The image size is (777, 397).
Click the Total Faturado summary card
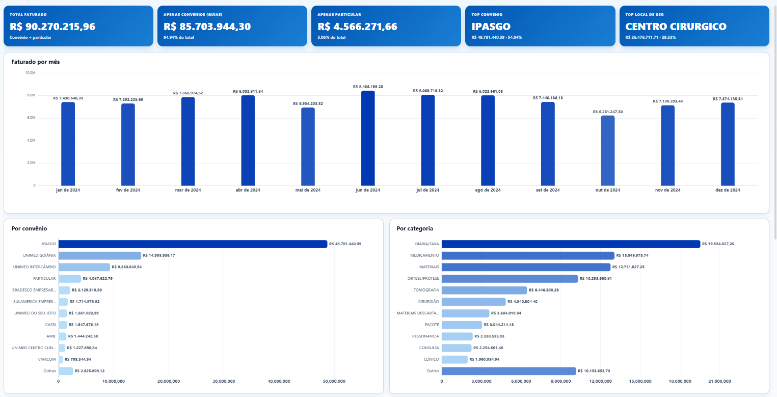78,26
